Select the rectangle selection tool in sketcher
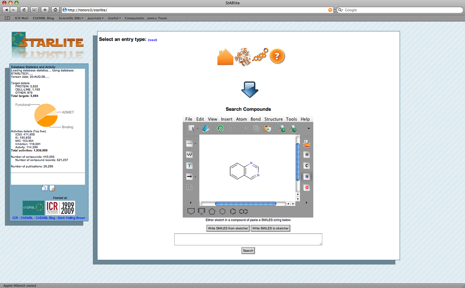Image resolution: width=465 pixels, height=288 pixels. (x=192, y=128)
